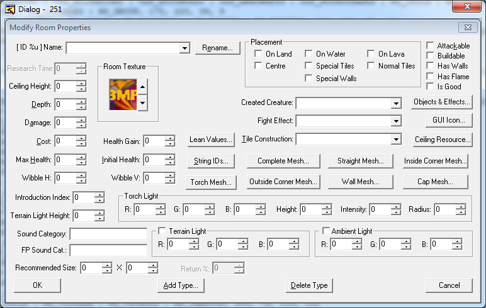Click the Introduction Index value field
Image resolution: width=486 pixels, height=308 pixels.
(x=84, y=197)
